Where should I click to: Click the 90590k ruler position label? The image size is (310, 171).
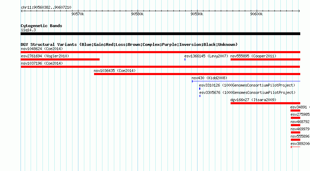[x=197, y=14]
